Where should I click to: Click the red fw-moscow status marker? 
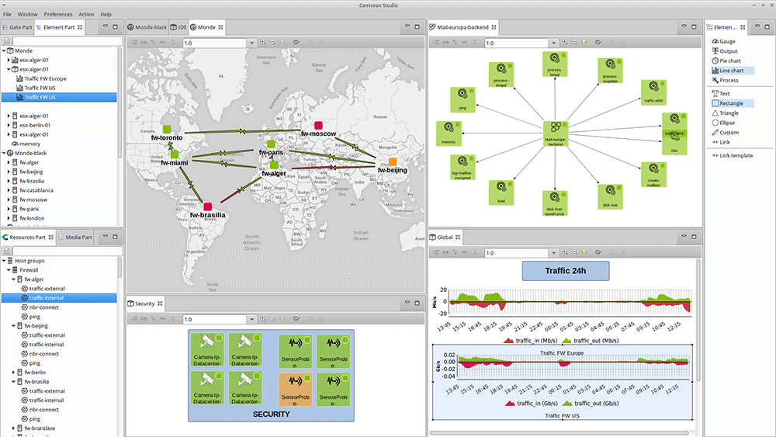(318, 125)
